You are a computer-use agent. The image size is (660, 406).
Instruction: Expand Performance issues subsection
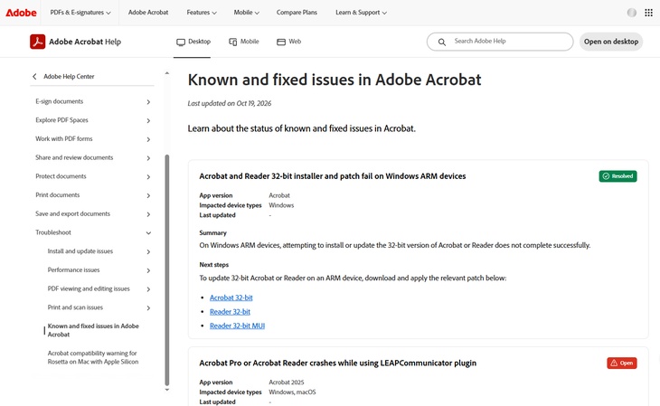[148, 270]
